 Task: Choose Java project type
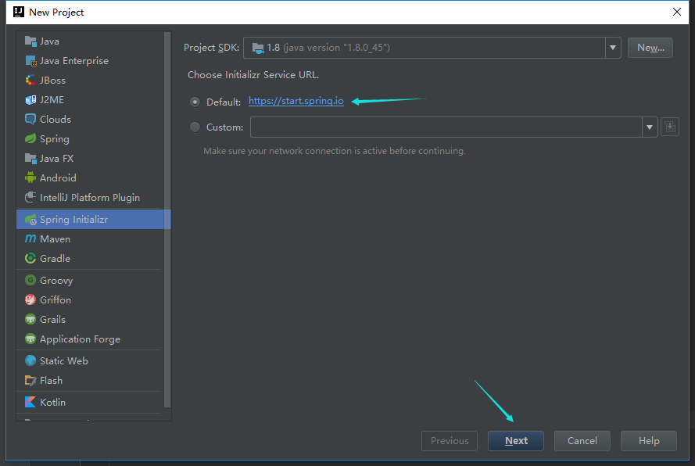(89, 41)
